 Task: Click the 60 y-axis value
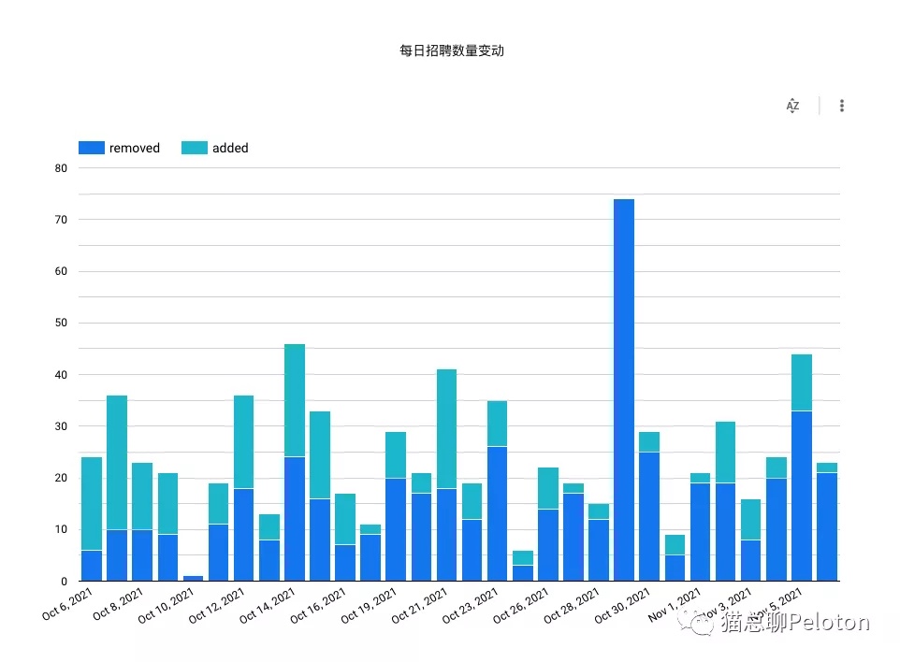(61, 271)
